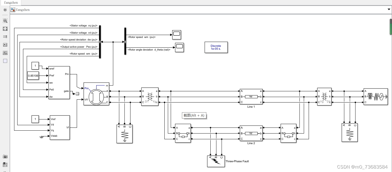The width and height of the screenshot is (392, 172).
Task: Select the Line 1 transmission block
Action: point(251,97)
